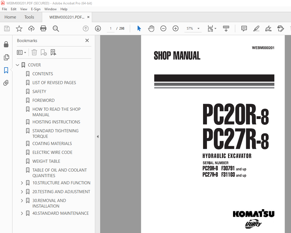Choose the Selection arrow tool

[139, 29]
